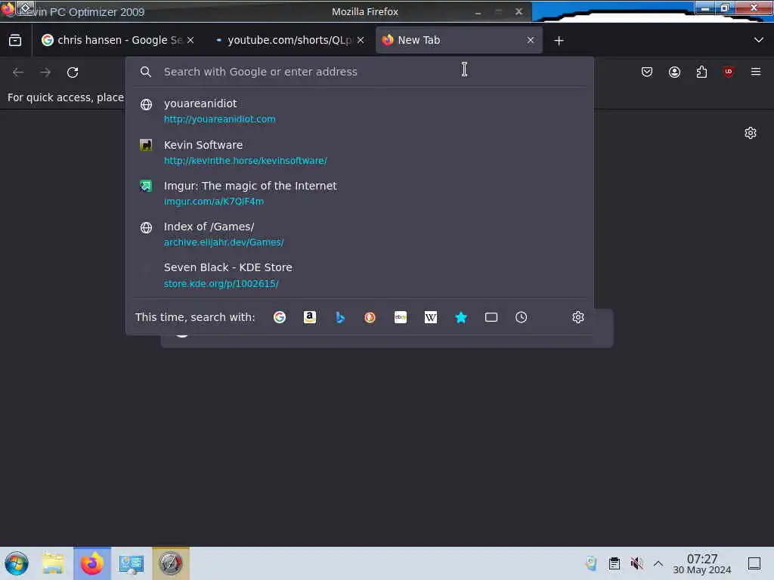Open a new tab with plus button
774x580 pixels.
[559, 41]
